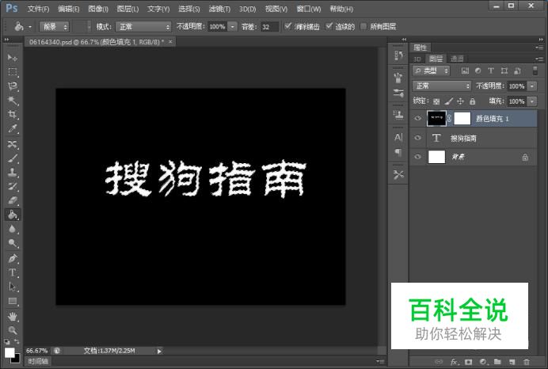Hide the 背景 layer
Viewport: 548px width, 369px height.
coord(417,157)
